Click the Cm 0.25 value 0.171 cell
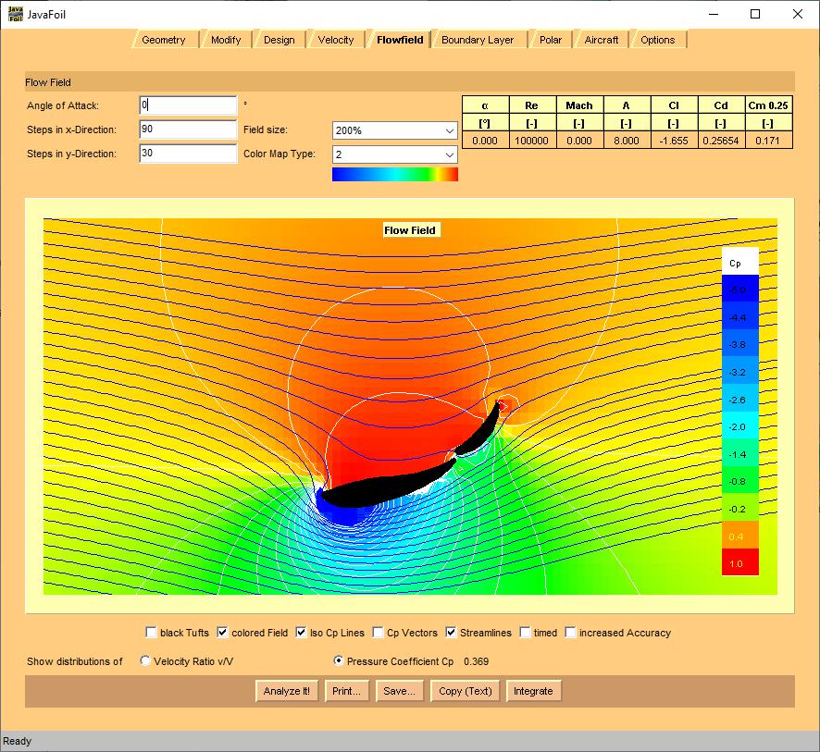The height and width of the screenshot is (752, 820). tap(767, 141)
